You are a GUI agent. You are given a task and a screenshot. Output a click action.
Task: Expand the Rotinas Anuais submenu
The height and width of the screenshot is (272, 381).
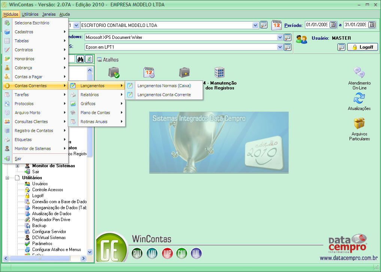[x=97, y=122]
